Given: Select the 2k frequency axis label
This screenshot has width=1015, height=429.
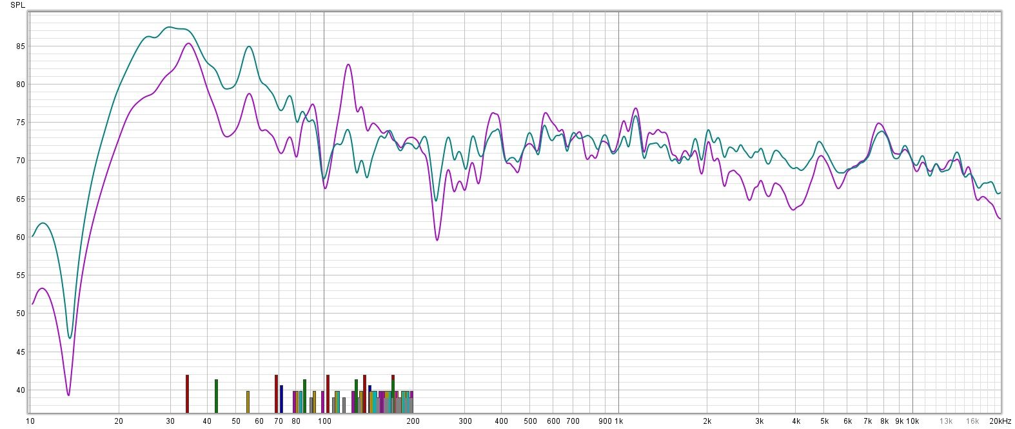Looking at the screenshot, I should pyautogui.click(x=707, y=421).
